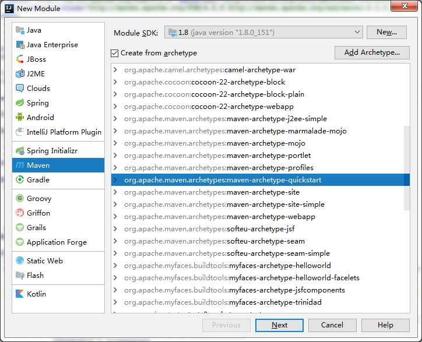Click the Add Archetype... button
Image resolution: width=422 pixels, height=342 pixels.
click(372, 52)
